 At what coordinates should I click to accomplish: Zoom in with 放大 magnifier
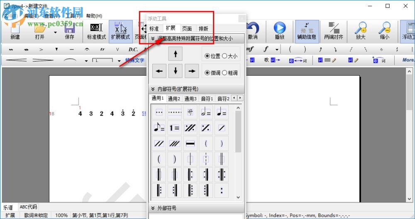pyautogui.click(x=361, y=31)
